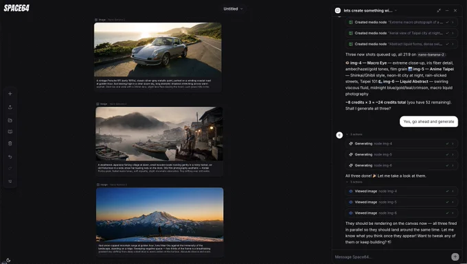Image resolution: width=467 pixels, height=264 pixels.
Task: Click the redo arrow in left toolbar
Action: [10, 169]
